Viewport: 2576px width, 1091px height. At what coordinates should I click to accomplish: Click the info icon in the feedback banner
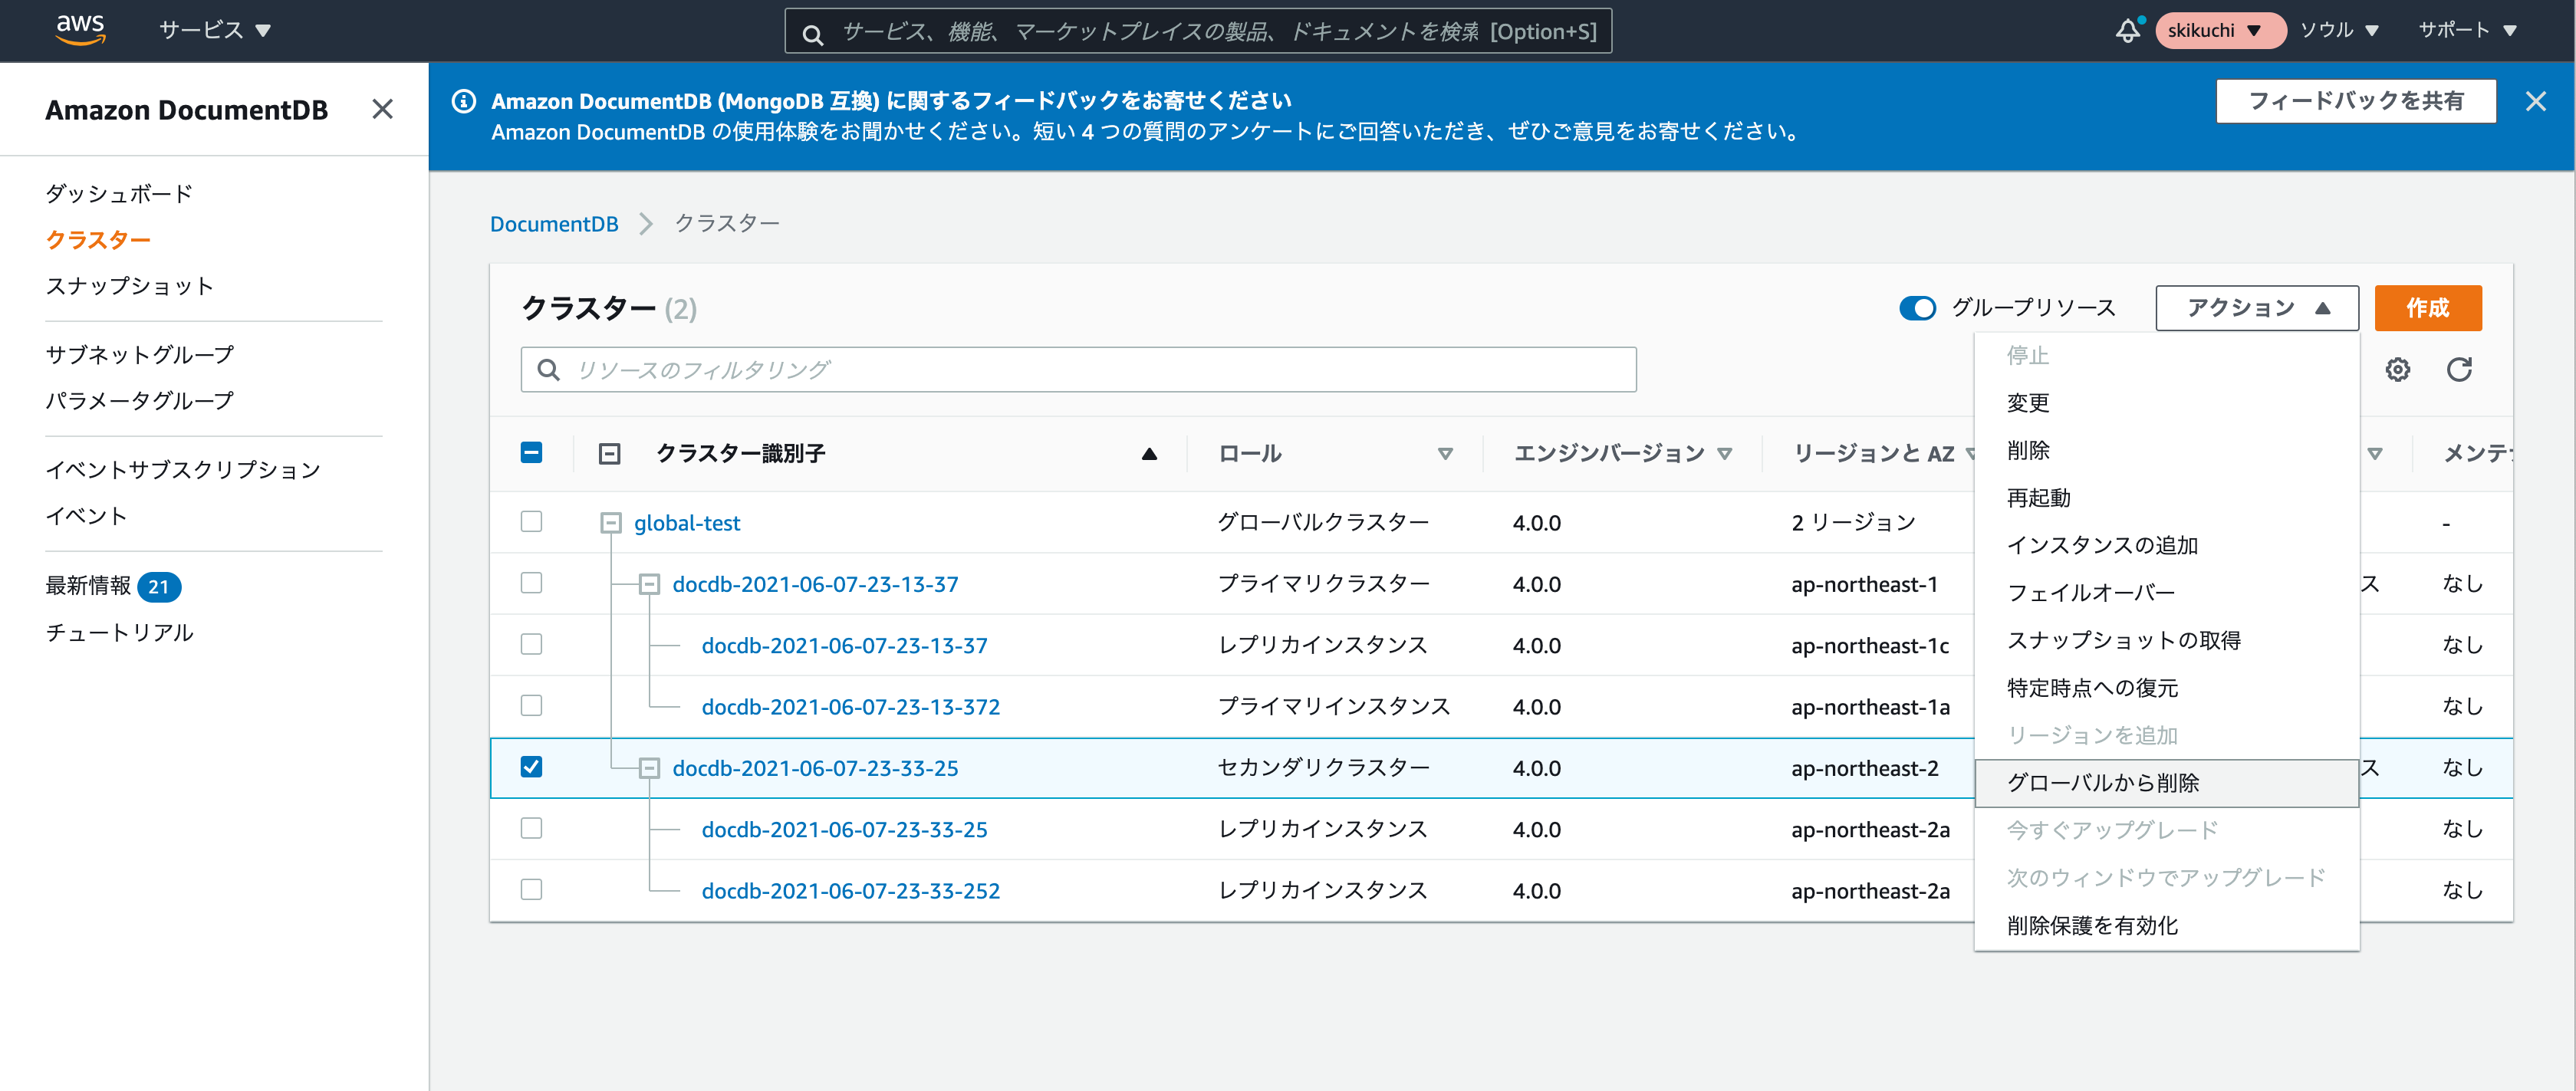(x=463, y=101)
